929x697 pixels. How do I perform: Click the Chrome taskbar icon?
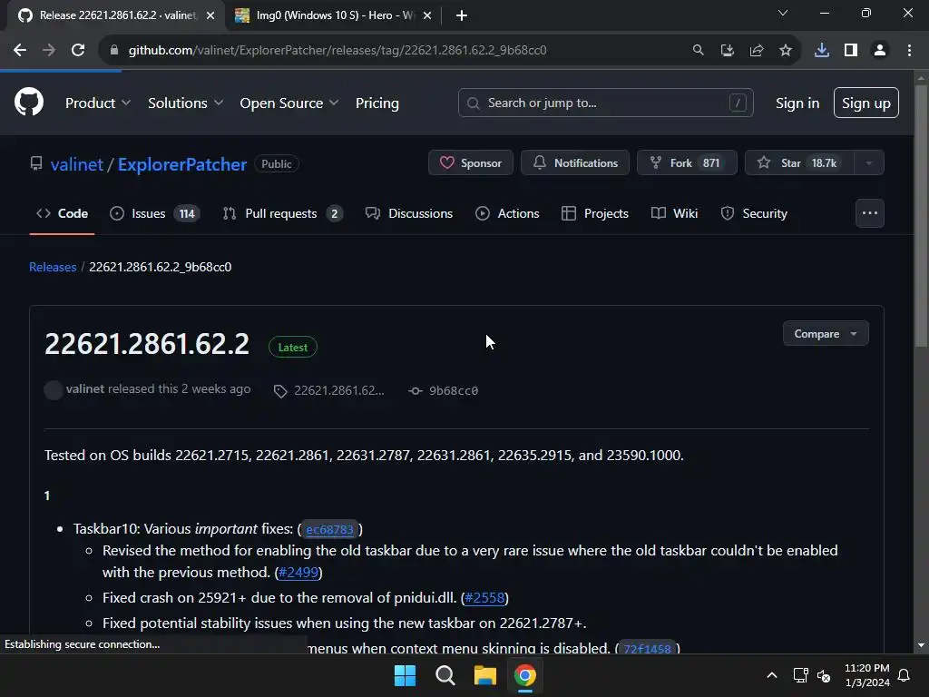pyautogui.click(x=524, y=675)
